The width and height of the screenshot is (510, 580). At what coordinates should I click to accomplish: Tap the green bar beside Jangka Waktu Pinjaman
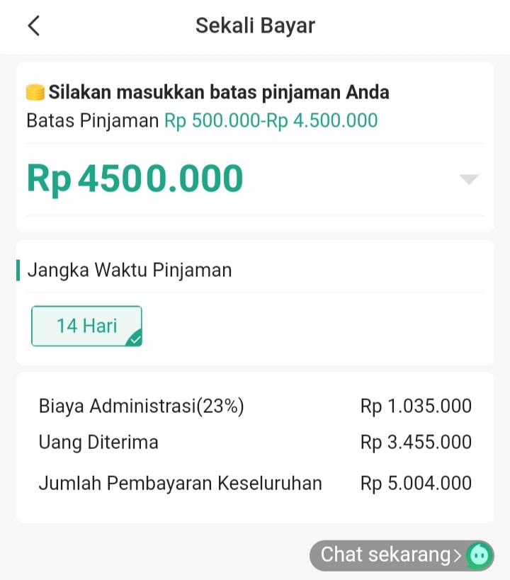[18, 270]
